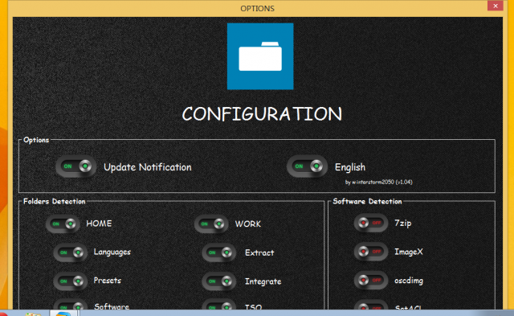Click the '7zip' label text

tap(403, 224)
